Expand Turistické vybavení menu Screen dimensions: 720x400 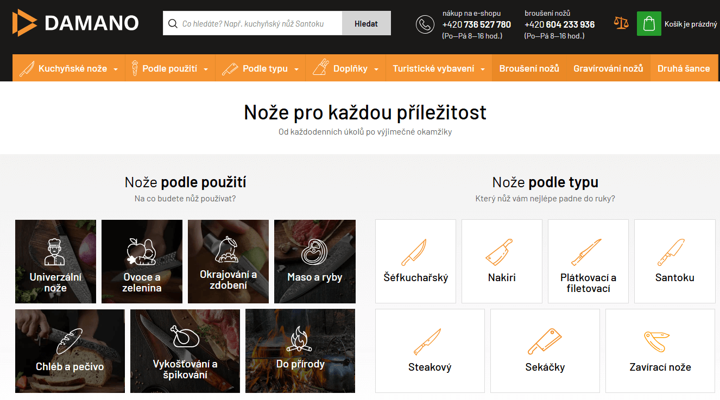pos(439,68)
